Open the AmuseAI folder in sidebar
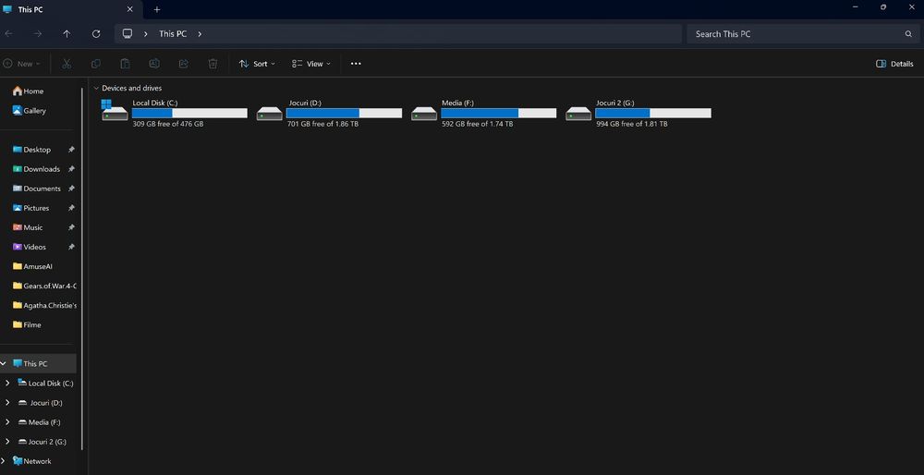The height and width of the screenshot is (475, 924). coord(32,266)
